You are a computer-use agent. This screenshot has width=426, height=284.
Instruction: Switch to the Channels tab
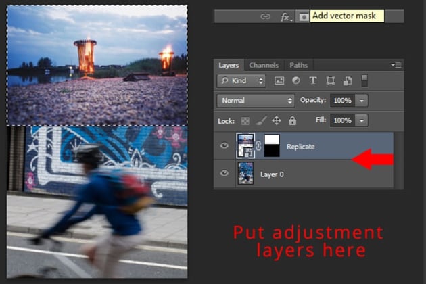[x=264, y=65]
